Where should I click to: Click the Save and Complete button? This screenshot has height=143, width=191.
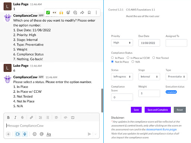tap(158, 110)
